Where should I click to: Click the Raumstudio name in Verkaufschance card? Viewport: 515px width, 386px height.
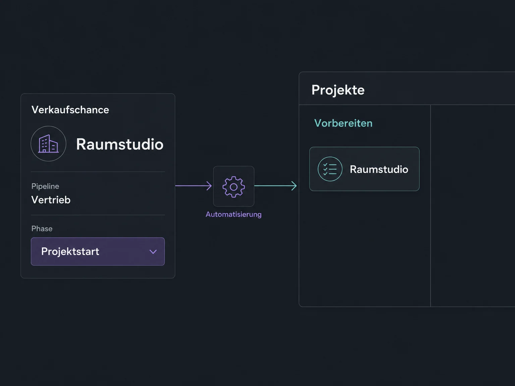pyautogui.click(x=120, y=144)
